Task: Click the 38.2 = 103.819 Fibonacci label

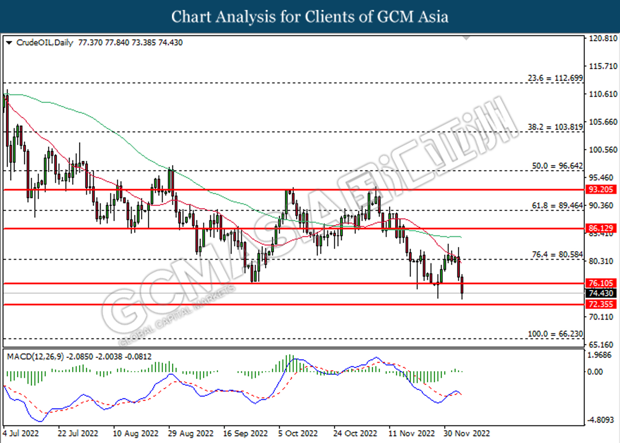Action: click(x=555, y=127)
